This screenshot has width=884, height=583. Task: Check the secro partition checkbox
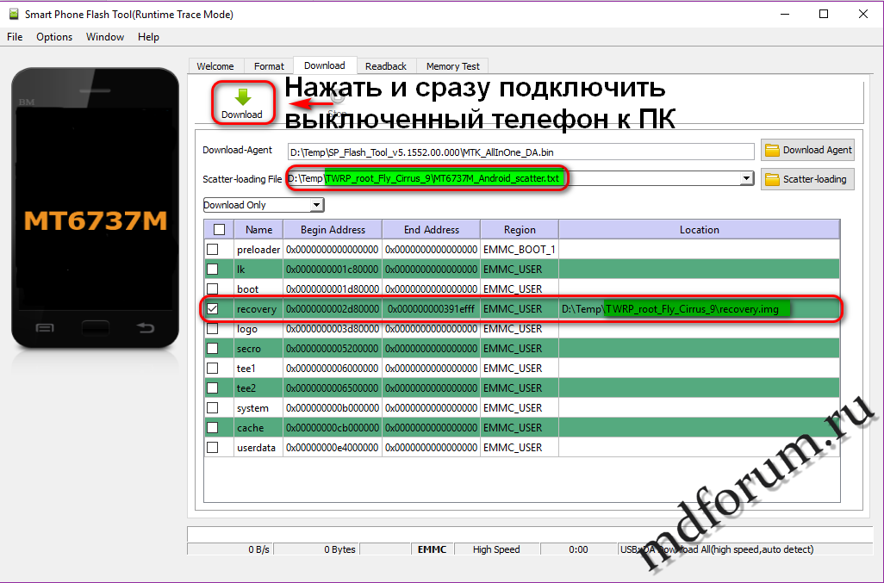pos(213,348)
